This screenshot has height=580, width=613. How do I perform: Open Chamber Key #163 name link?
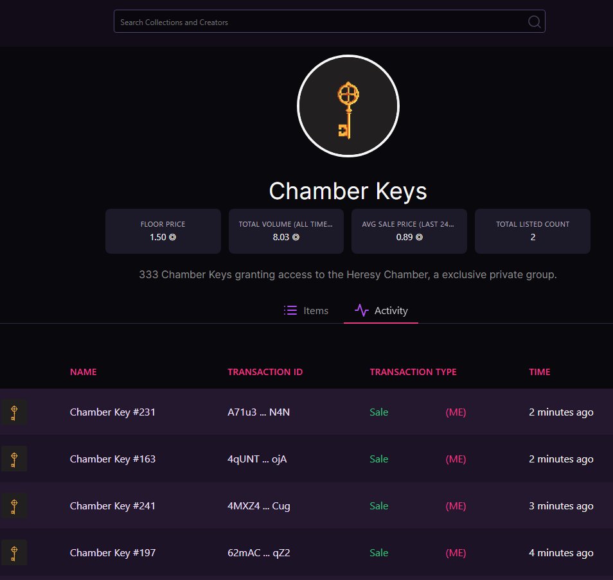click(x=112, y=459)
